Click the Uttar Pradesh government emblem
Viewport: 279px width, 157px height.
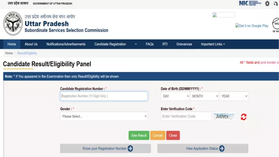tap(13, 24)
